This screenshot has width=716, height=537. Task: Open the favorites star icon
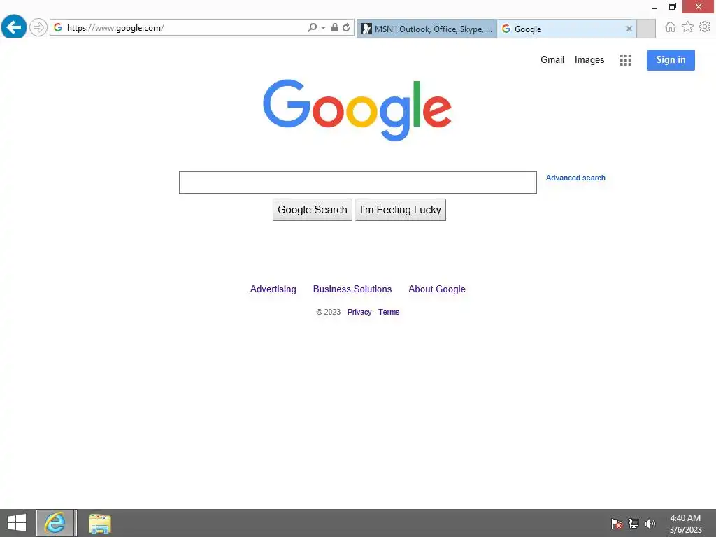pyautogui.click(x=687, y=27)
